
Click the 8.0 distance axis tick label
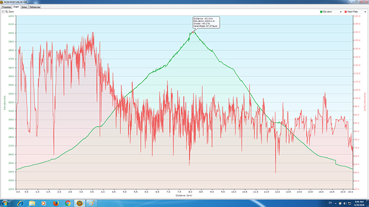(x=190, y=192)
